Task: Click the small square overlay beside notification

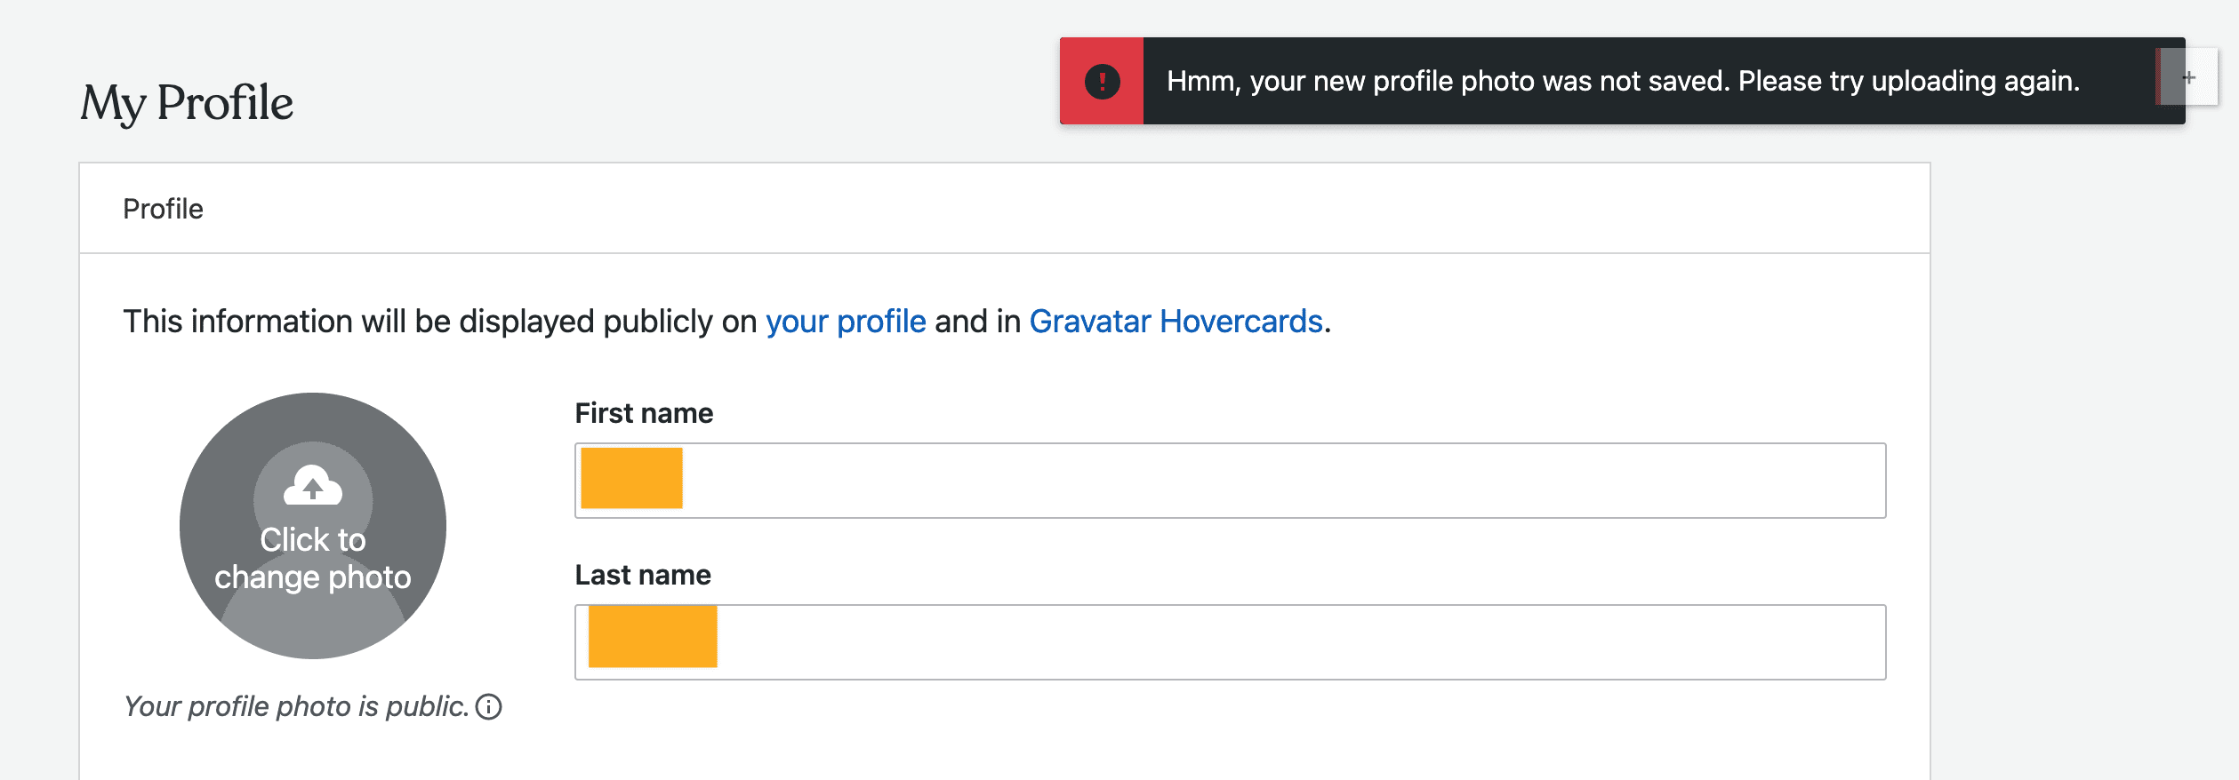Action: click(x=2188, y=77)
